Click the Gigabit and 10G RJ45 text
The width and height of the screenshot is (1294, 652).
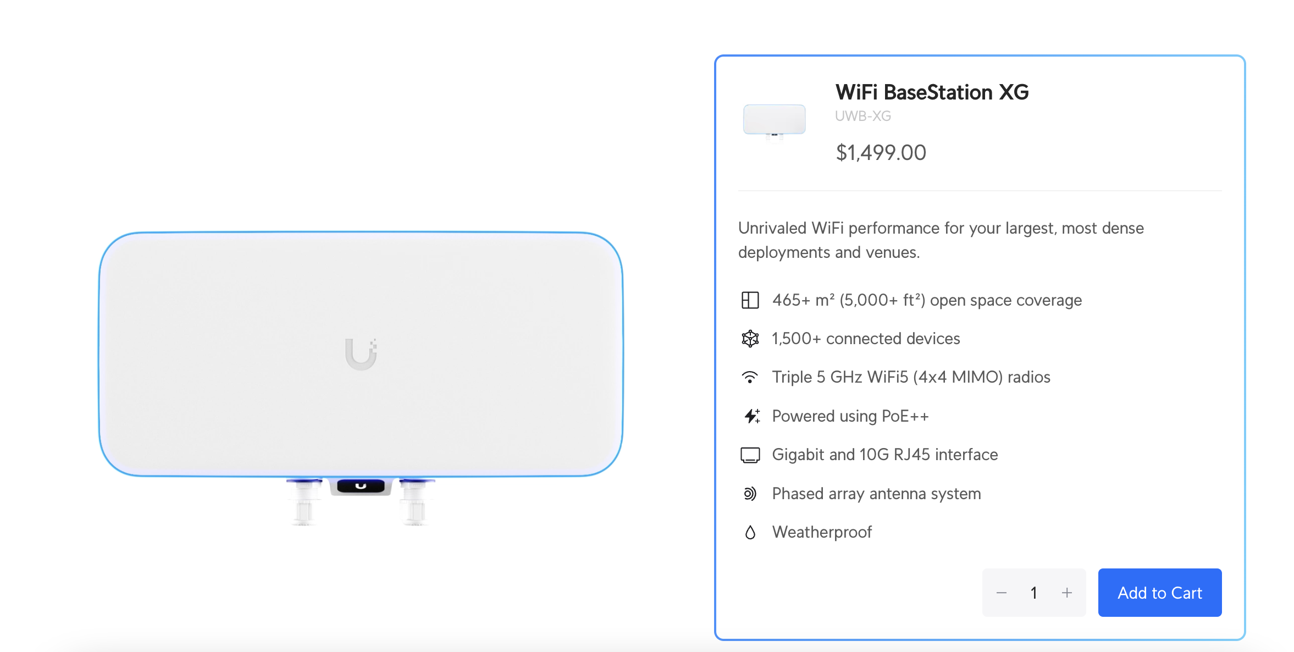point(884,455)
